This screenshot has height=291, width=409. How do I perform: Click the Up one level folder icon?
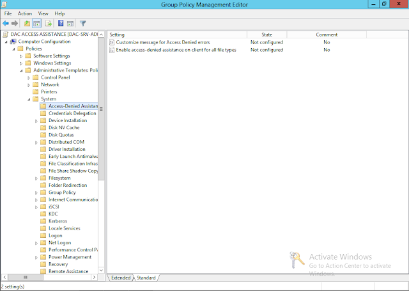(x=27, y=24)
